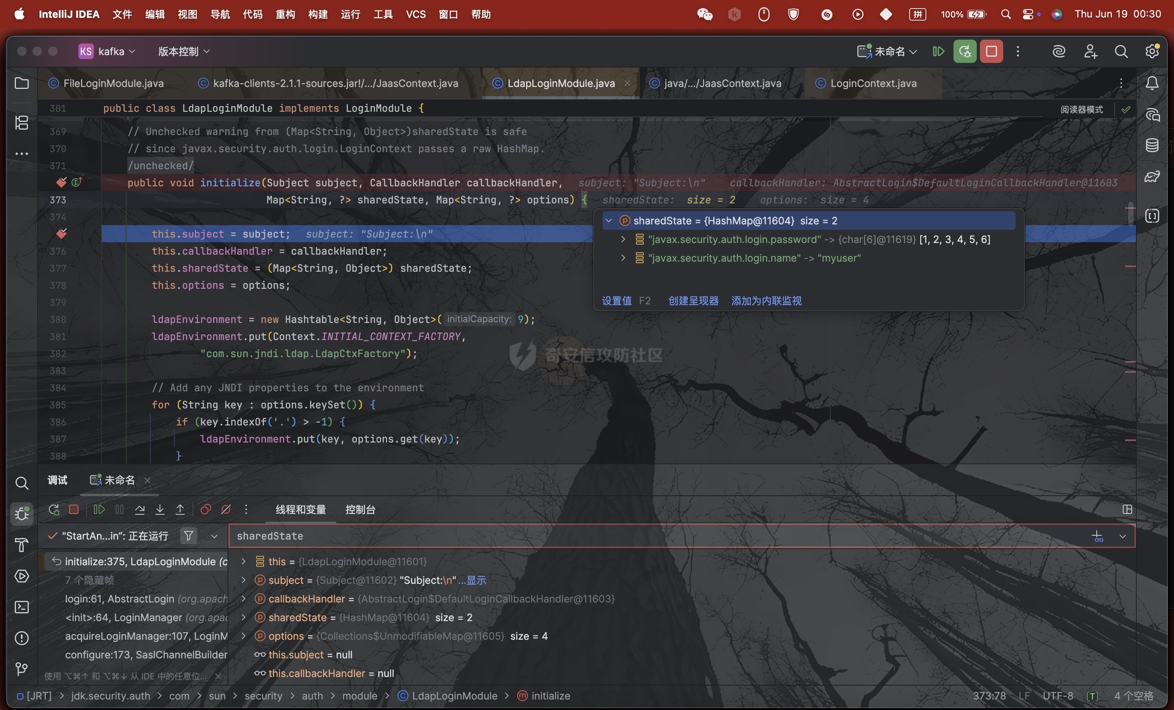Toggle the breakpoint on line 375
Image resolution: width=1174 pixels, height=710 pixels.
61,233
